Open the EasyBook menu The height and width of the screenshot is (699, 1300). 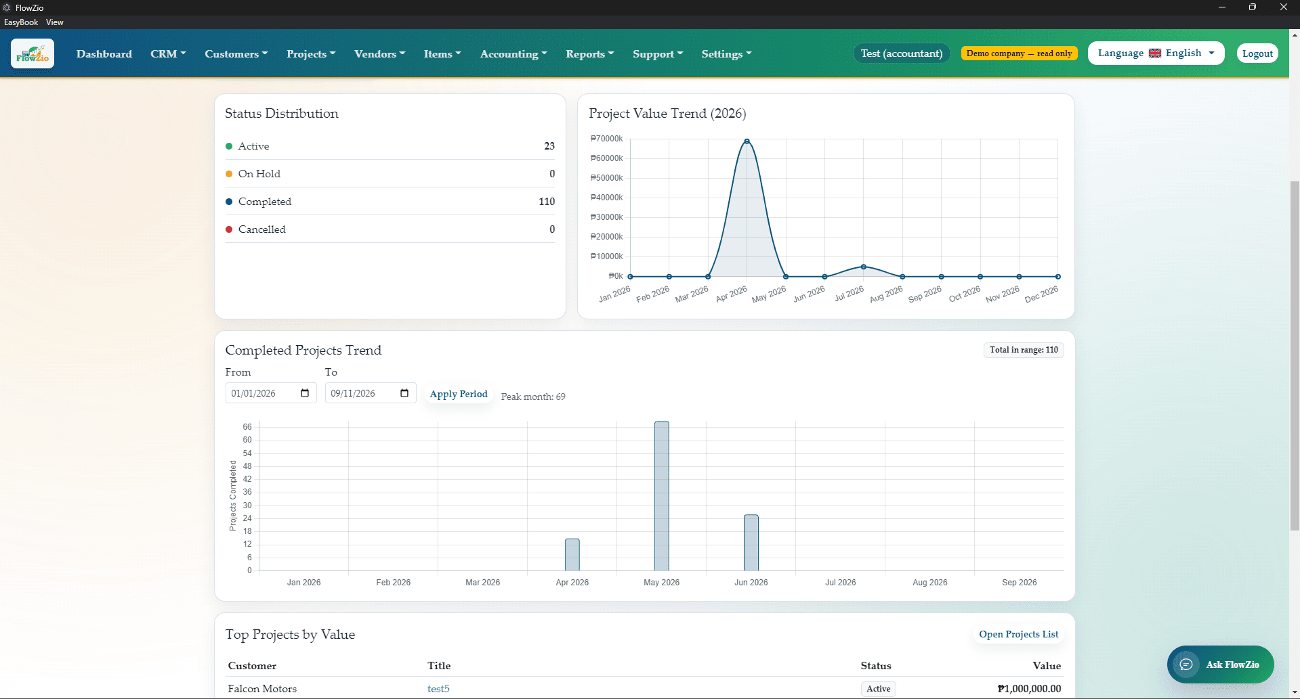click(x=21, y=22)
